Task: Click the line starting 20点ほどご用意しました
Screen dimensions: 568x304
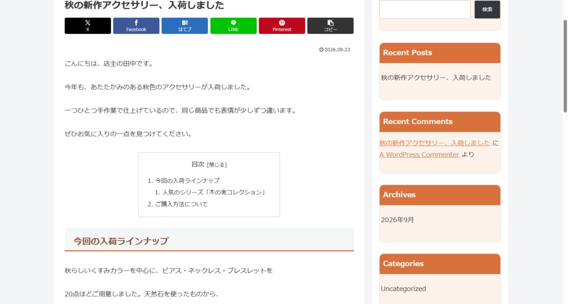Action: pyautogui.click(x=142, y=294)
